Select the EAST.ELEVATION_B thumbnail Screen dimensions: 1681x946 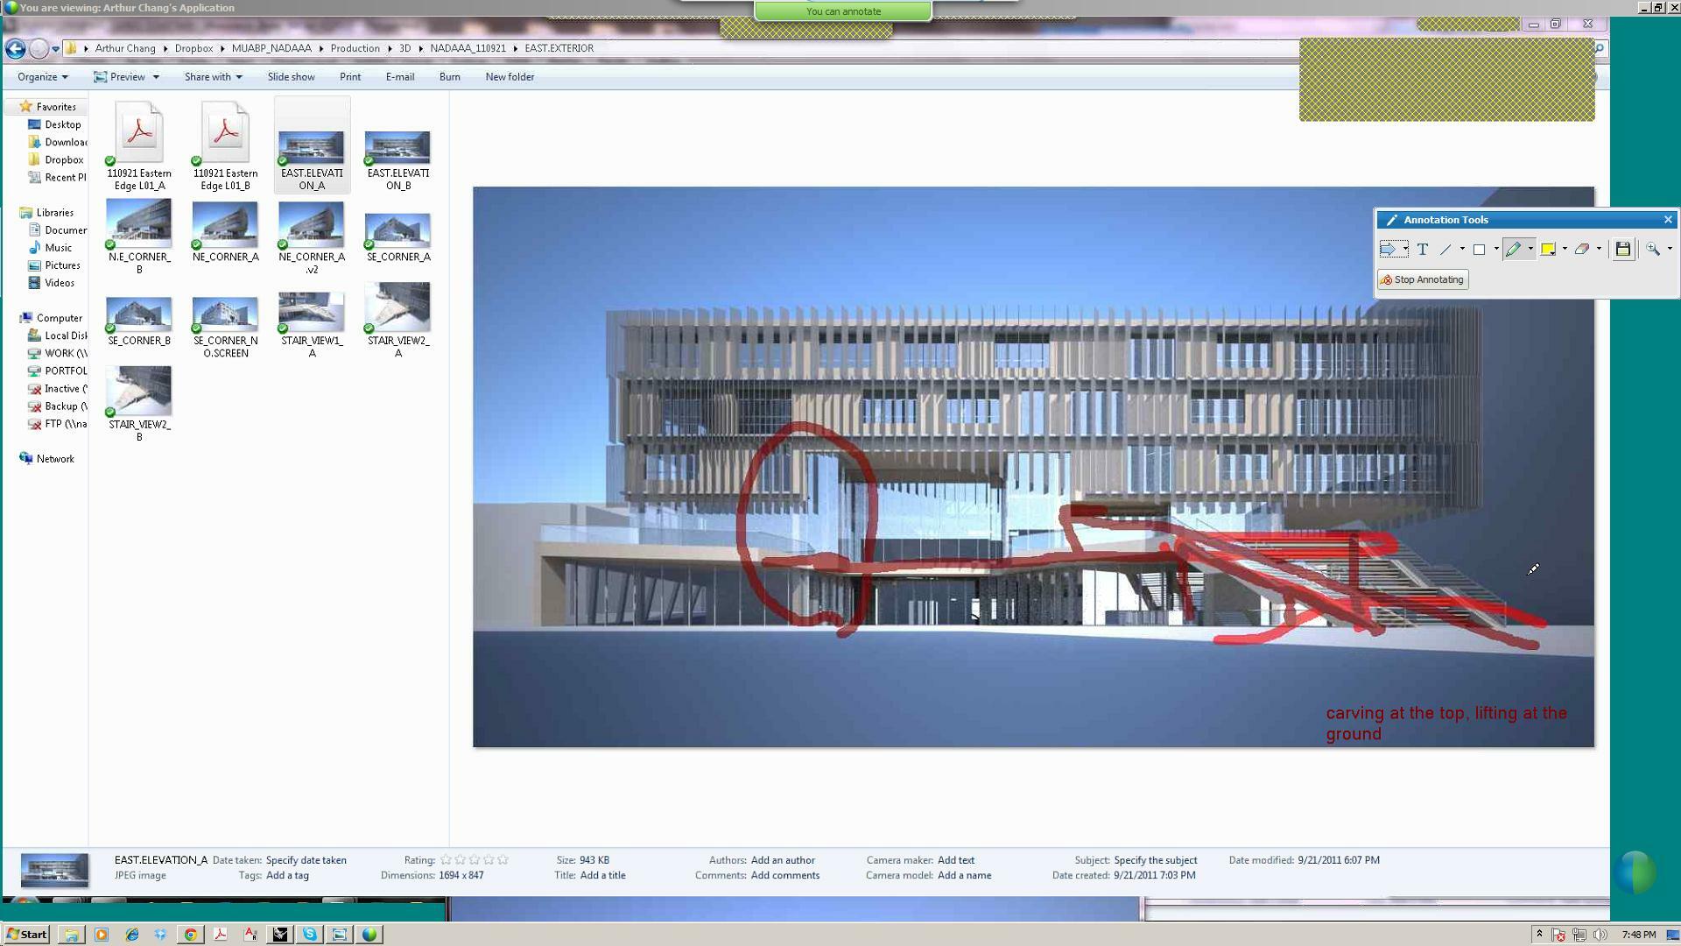[x=397, y=159]
